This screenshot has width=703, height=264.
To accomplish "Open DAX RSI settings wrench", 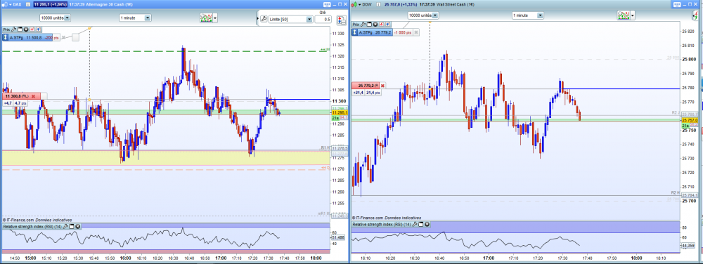I will pyautogui.click(x=65, y=226).
